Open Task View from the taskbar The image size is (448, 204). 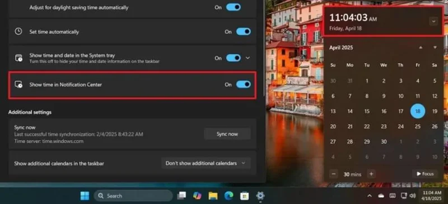point(181,196)
